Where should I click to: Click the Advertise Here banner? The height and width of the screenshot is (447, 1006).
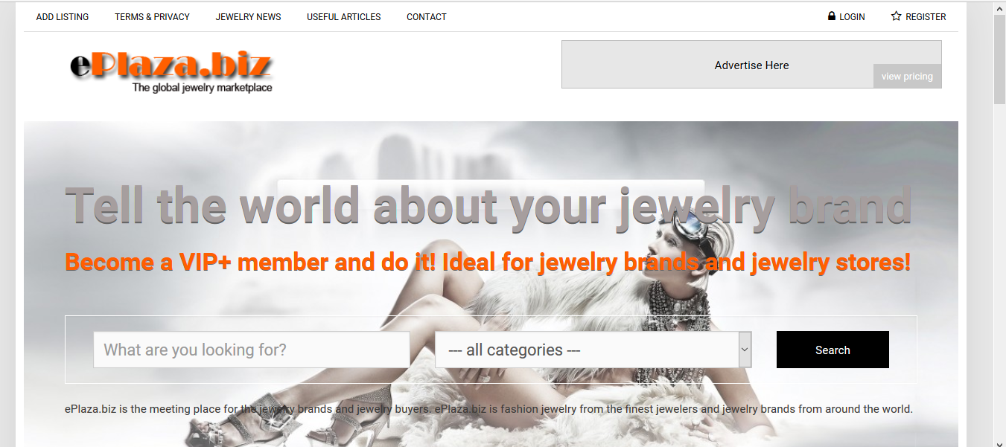(x=751, y=65)
